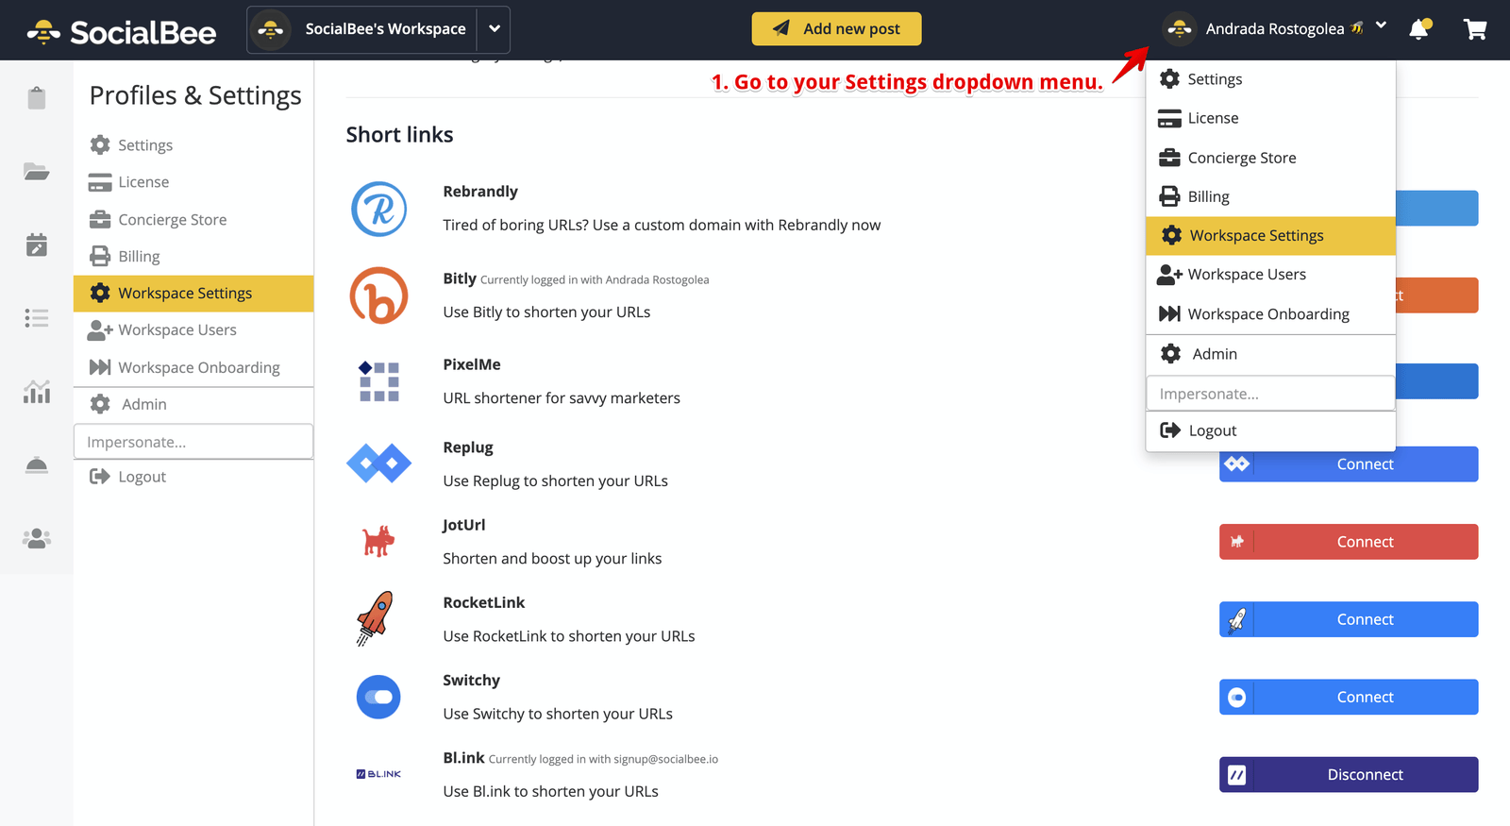Connect the RocketLink shortener
1510x826 pixels.
pyautogui.click(x=1349, y=619)
